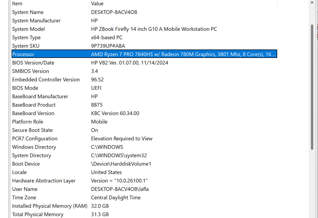Click the Central Daylight Time value
This screenshot has height=218, width=318.
point(116,197)
